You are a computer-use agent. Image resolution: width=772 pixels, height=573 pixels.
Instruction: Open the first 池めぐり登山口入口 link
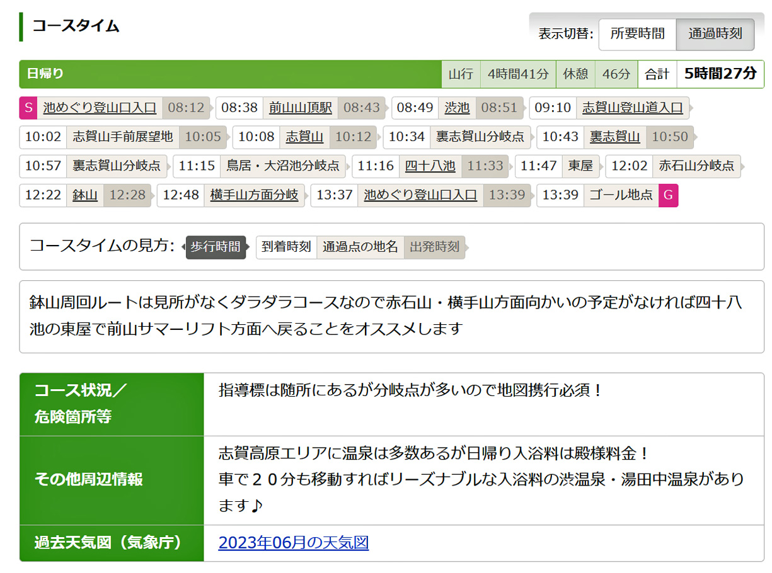point(100,108)
